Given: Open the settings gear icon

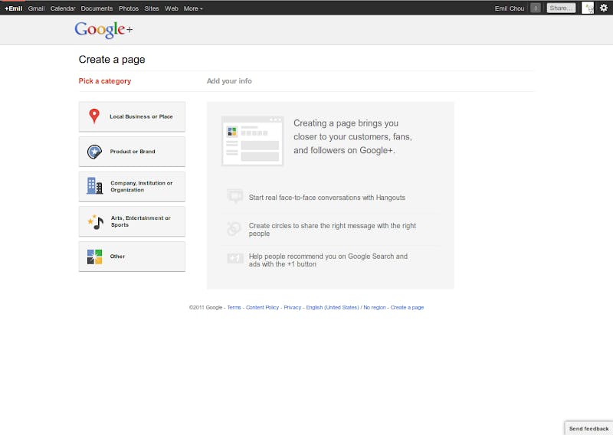Looking at the screenshot, I should pos(604,8).
